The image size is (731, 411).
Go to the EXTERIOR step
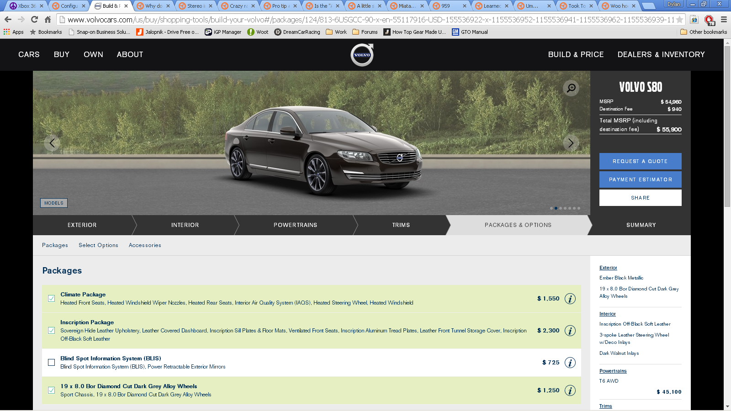click(x=82, y=225)
